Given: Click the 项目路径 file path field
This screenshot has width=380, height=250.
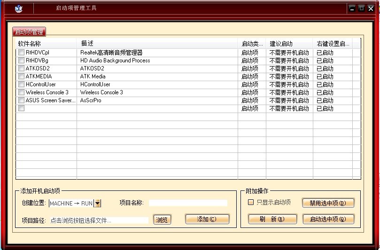Looking at the screenshot, I should point(99,220).
